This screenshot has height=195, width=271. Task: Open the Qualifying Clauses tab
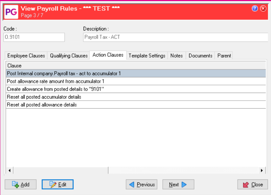pyautogui.click(x=69, y=56)
